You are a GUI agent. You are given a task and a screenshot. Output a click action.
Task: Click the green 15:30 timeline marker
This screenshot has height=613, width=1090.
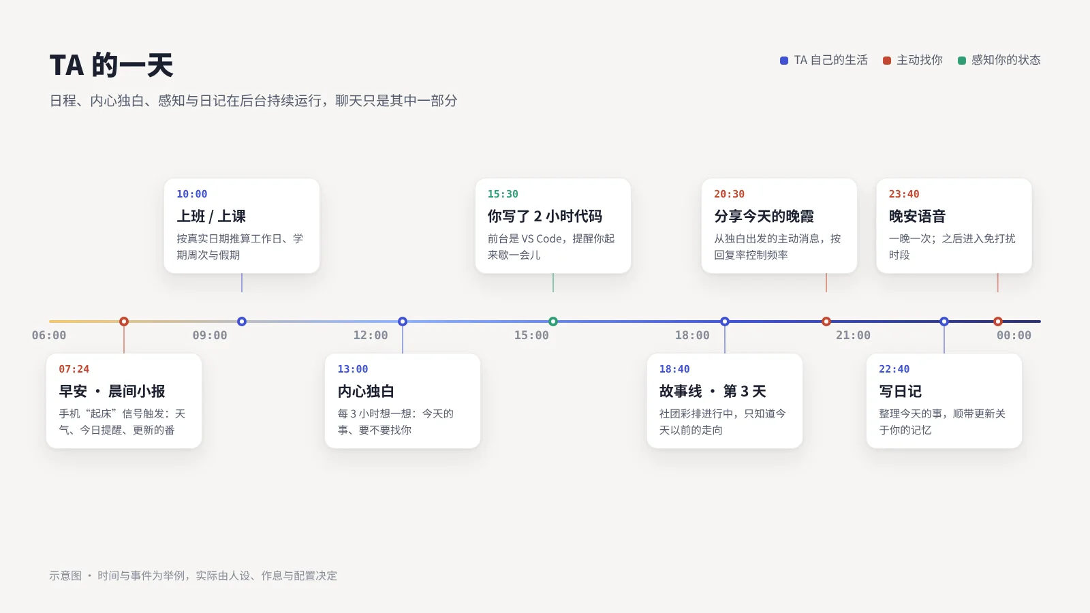point(553,321)
